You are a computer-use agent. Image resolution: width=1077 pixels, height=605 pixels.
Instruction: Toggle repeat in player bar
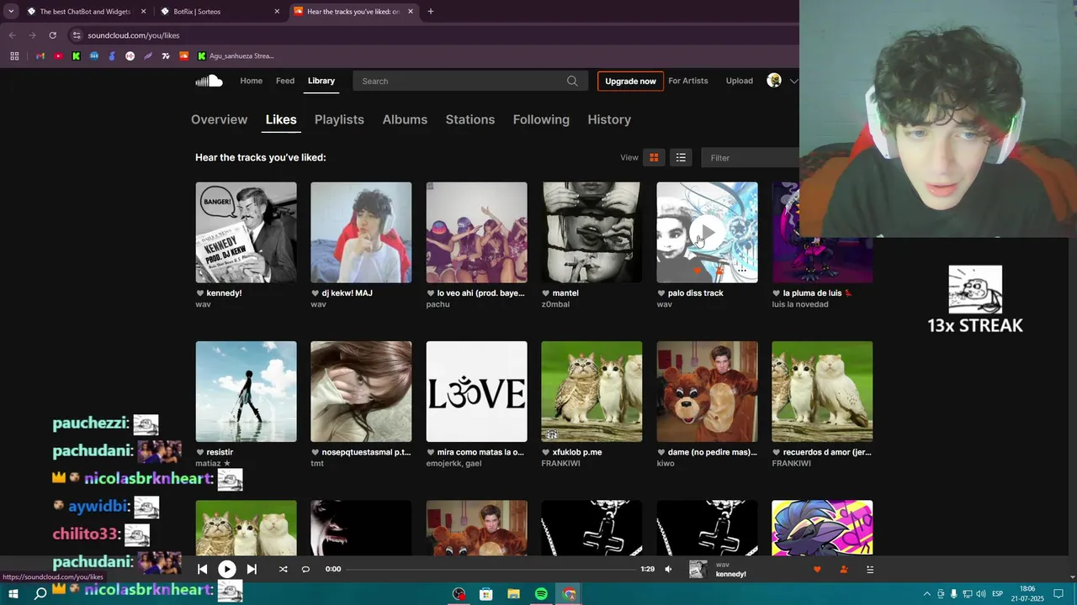click(305, 569)
